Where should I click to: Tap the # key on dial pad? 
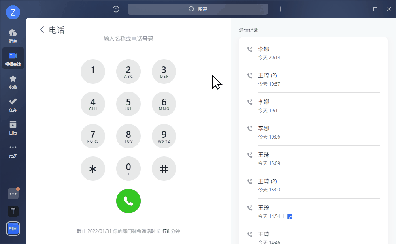pos(164,169)
